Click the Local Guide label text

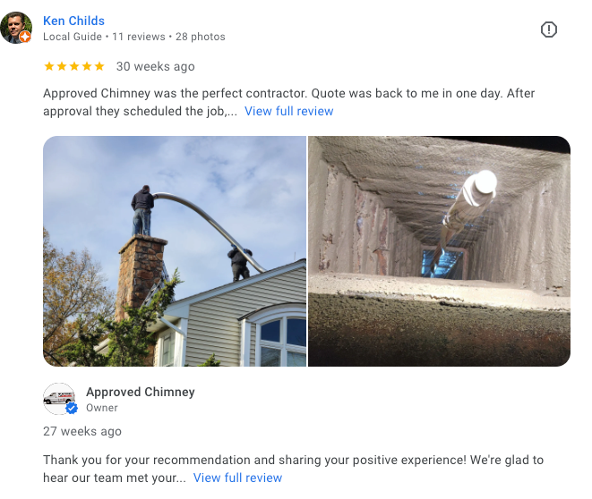(73, 37)
